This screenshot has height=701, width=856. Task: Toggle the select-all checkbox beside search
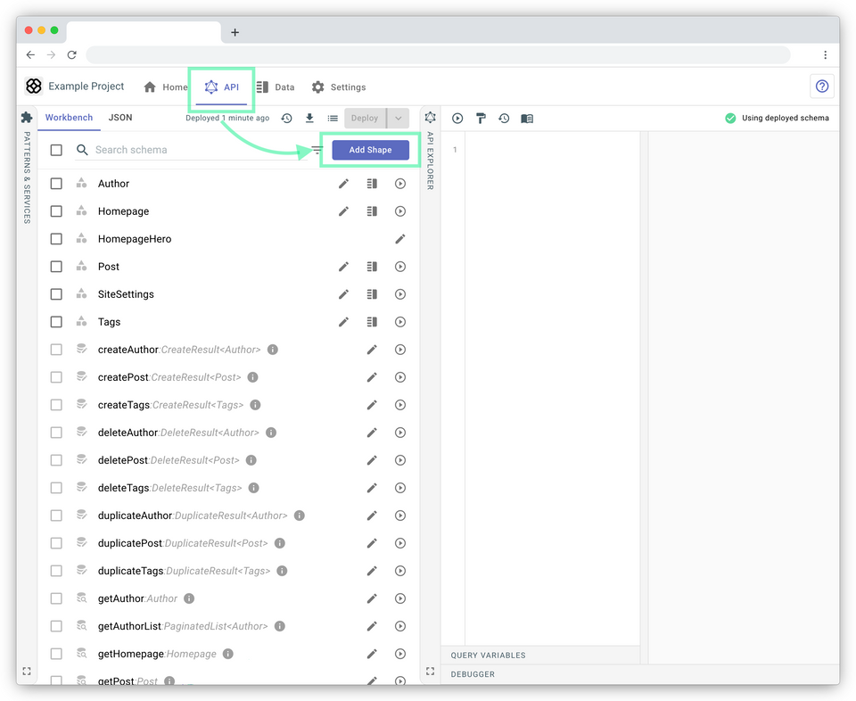[x=56, y=150]
